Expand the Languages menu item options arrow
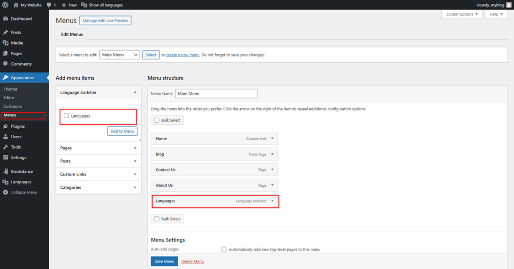Image resolution: width=514 pixels, height=269 pixels. click(272, 201)
